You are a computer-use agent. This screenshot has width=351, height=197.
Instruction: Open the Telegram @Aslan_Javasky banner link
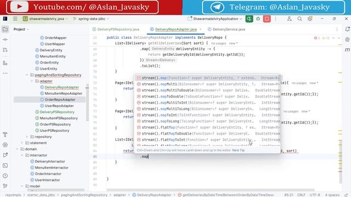(x=273, y=7)
